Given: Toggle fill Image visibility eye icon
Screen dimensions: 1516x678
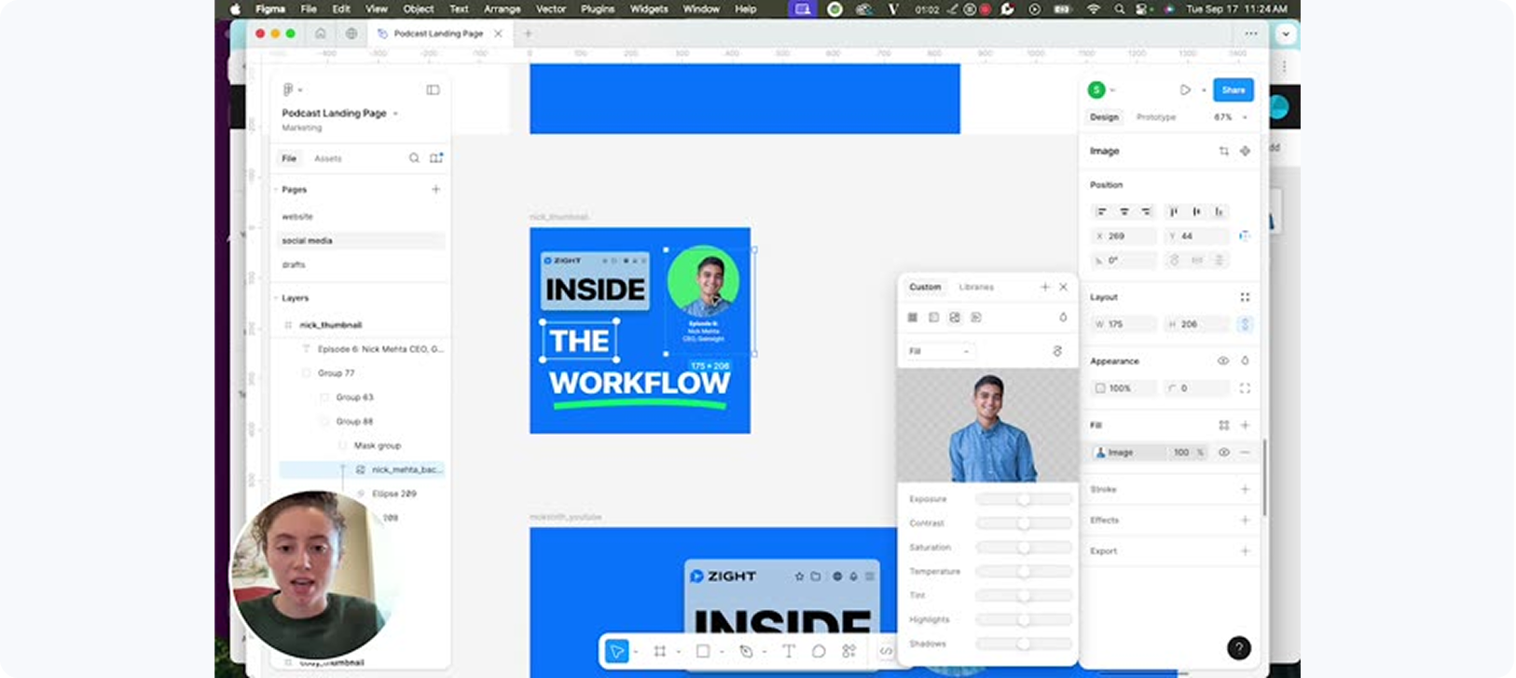Looking at the screenshot, I should 1224,453.
